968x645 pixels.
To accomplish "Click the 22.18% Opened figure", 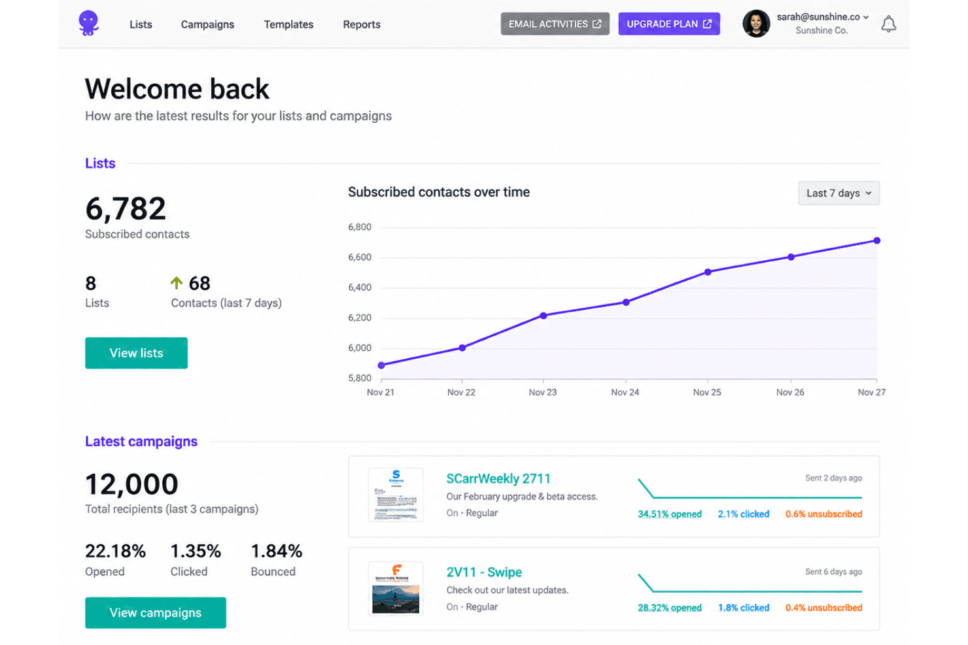I will tap(115, 551).
